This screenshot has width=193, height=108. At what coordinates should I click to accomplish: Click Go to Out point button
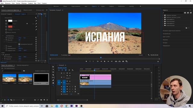point(112,61)
